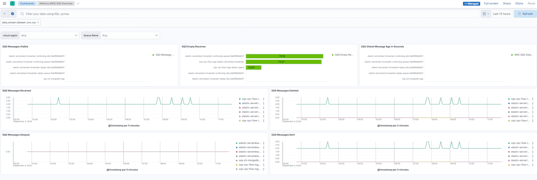The image size is (537, 180).
Task: Open options for first legend in Messages Received
Action: [263, 99]
